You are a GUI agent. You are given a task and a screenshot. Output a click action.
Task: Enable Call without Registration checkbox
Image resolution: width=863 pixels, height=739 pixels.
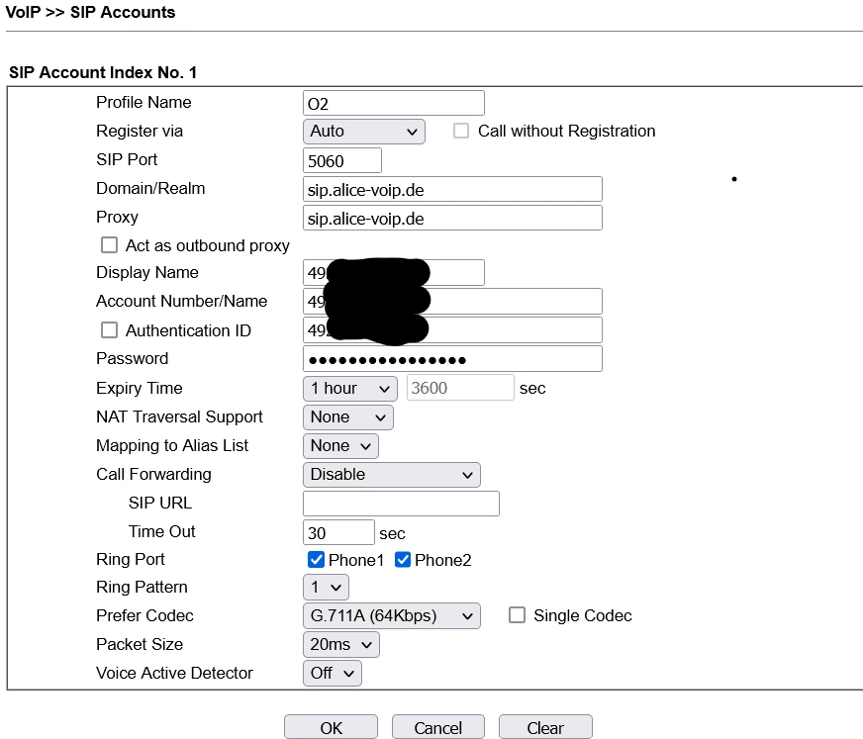click(x=461, y=131)
